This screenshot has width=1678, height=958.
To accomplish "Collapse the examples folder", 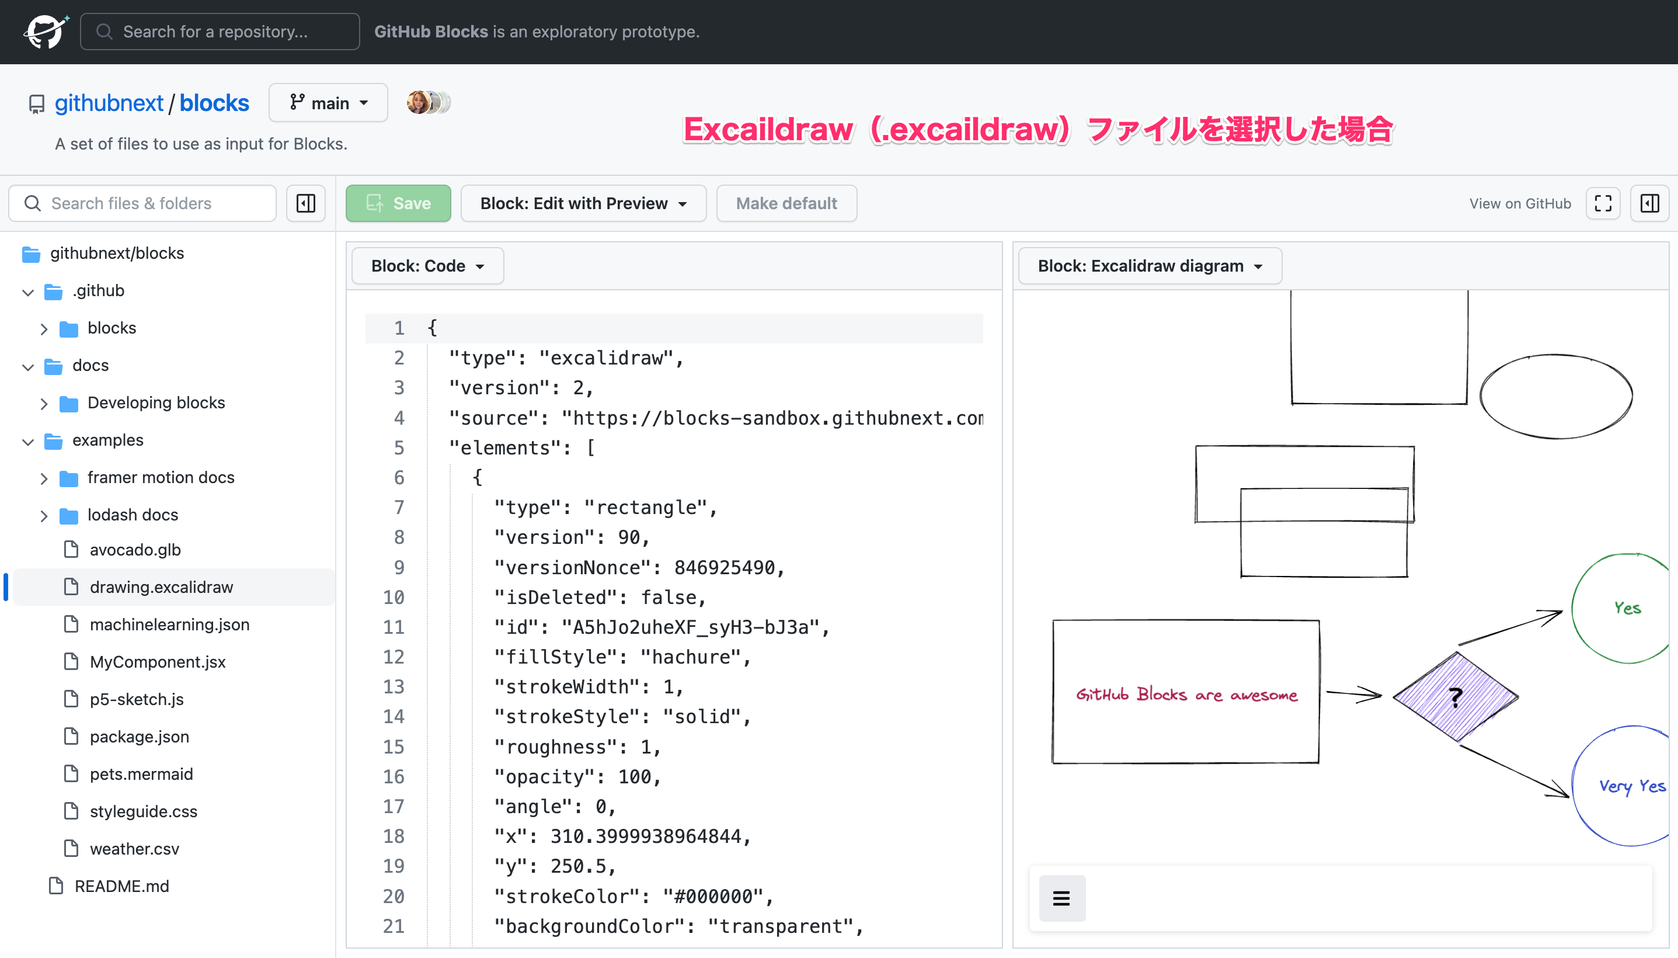I will coord(27,441).
